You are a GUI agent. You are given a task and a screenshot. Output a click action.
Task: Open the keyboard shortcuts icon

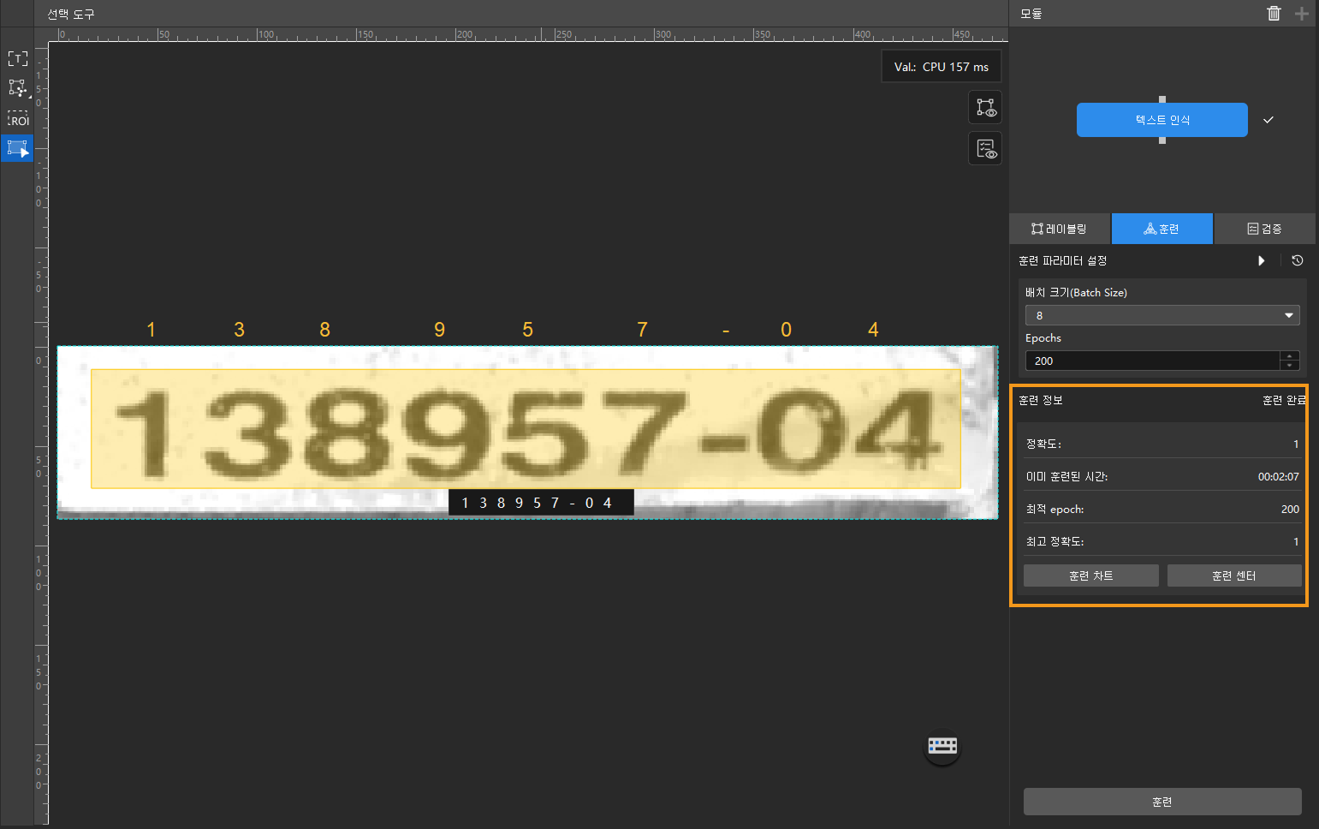(942, 745)
